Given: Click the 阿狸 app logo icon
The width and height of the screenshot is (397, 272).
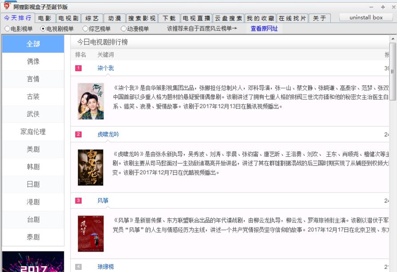Looking at the screenshot, I should pyautogui.click(x=6, y=6).
